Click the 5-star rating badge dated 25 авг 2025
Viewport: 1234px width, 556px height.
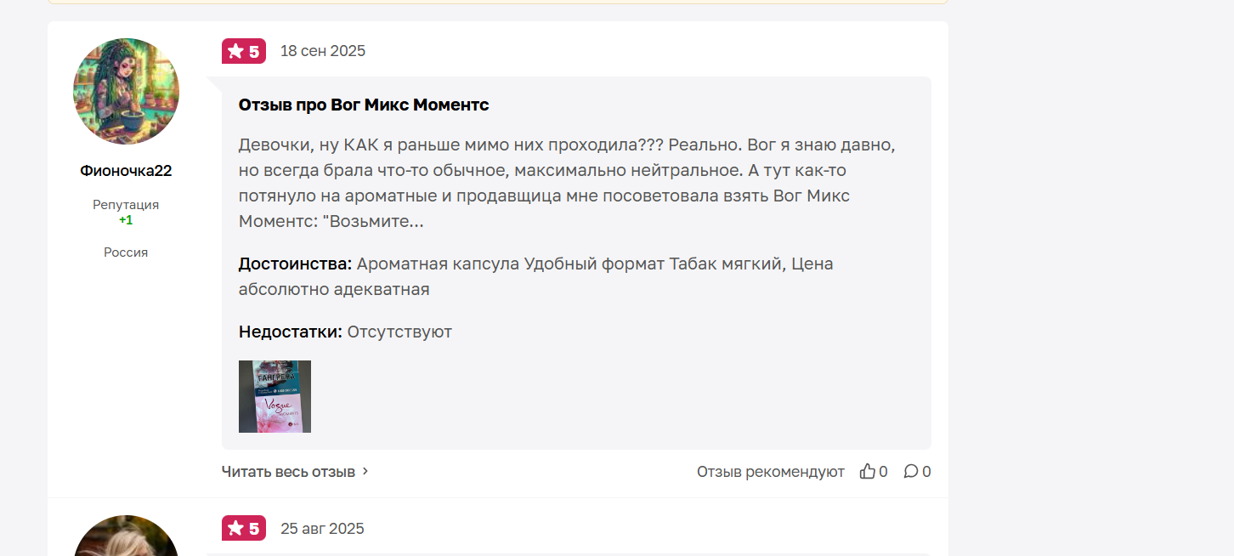244,528
